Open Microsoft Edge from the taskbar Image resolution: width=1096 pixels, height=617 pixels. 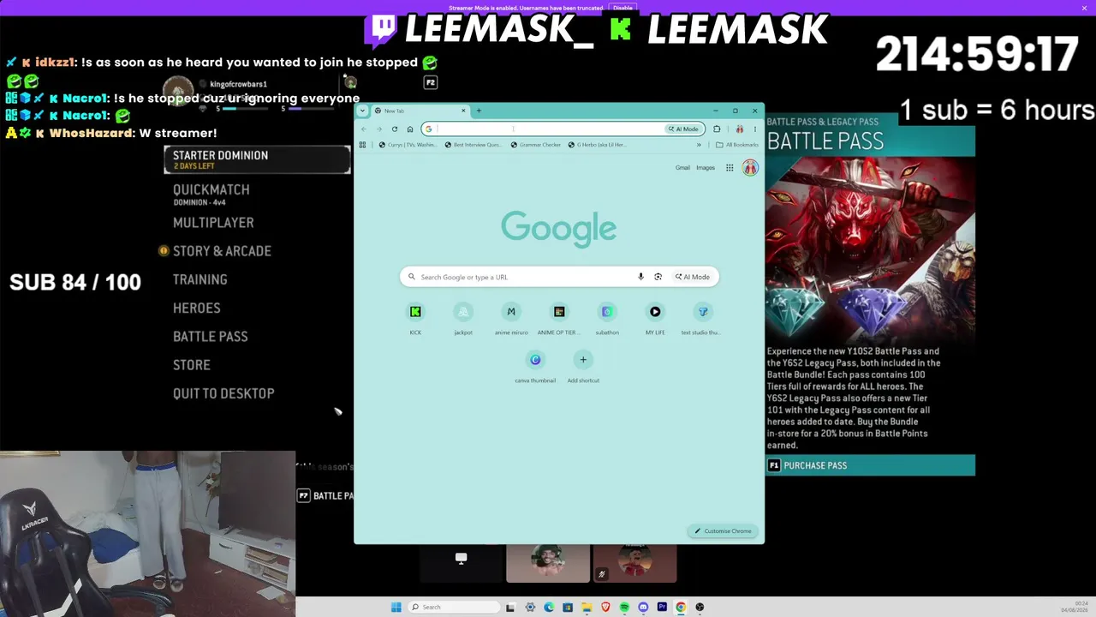(x=549, y=608)
